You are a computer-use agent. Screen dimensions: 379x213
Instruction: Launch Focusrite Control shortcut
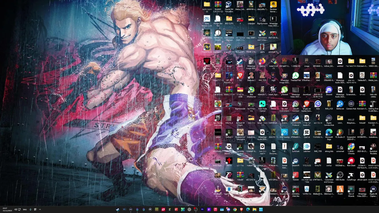click(x=240, y=149)
